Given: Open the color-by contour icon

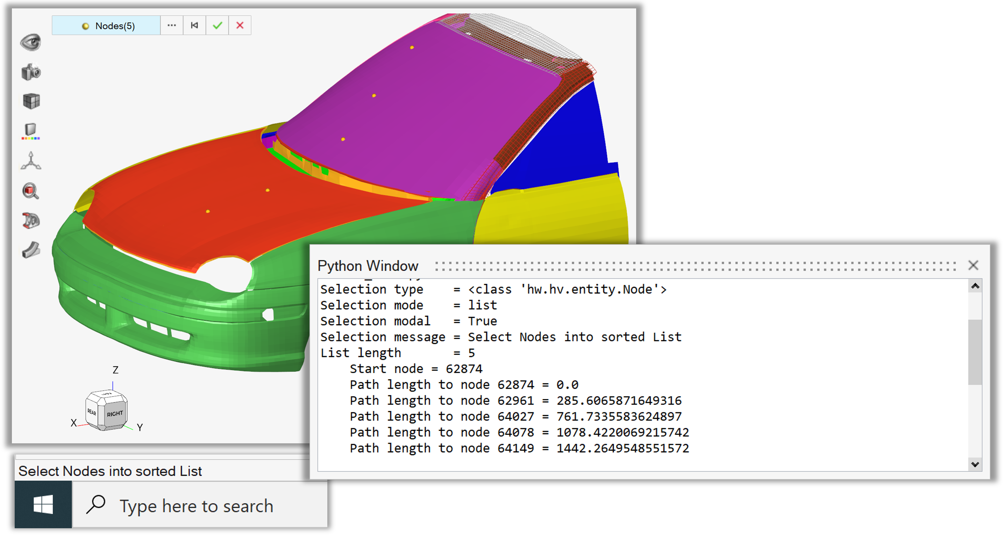Looking at the screenshot, I should (x=30, y=131).
